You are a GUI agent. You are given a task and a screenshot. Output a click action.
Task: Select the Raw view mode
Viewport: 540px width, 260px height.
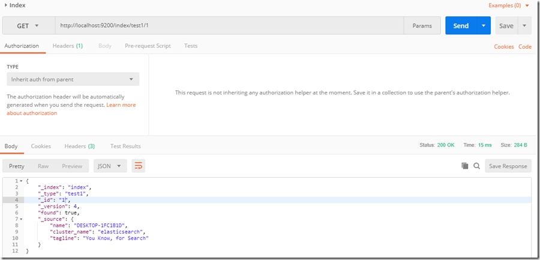pos(43,166)
